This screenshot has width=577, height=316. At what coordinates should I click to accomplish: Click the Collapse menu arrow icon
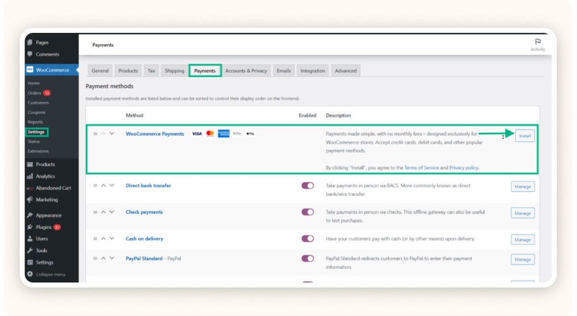tap(30, 274)
